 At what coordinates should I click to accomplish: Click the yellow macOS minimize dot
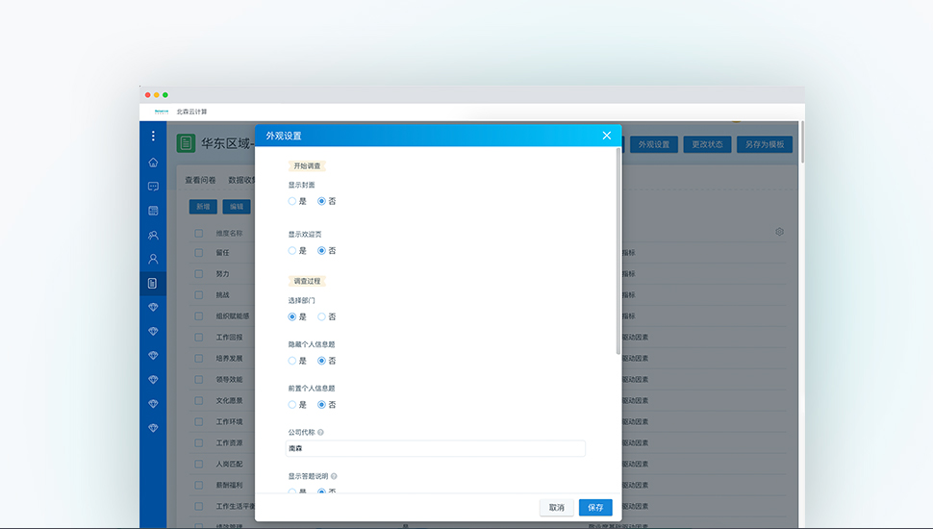click(x=157, y=95)
